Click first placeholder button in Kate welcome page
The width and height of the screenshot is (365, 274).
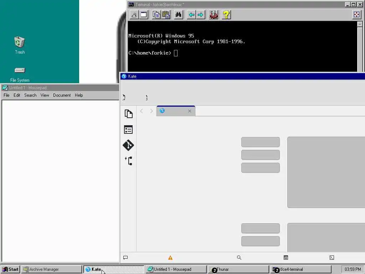pos(261,142)
